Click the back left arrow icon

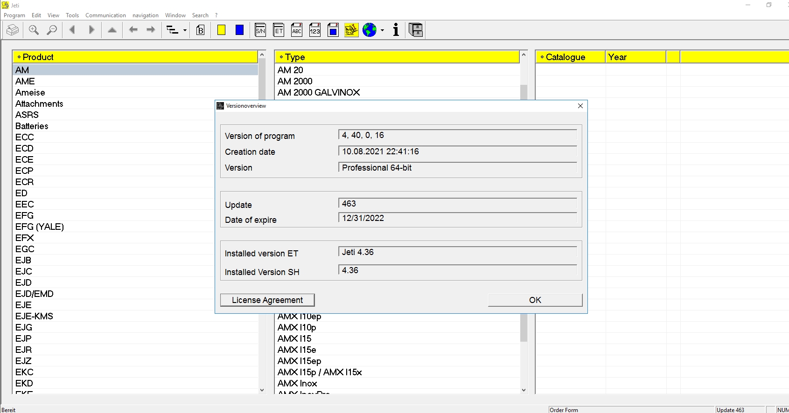pyautogui.click(x=133, y=30)
